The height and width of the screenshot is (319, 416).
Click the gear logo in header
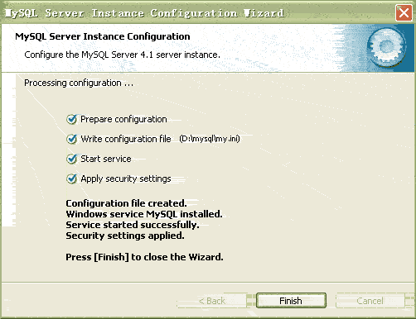click(x=386, y=48)
